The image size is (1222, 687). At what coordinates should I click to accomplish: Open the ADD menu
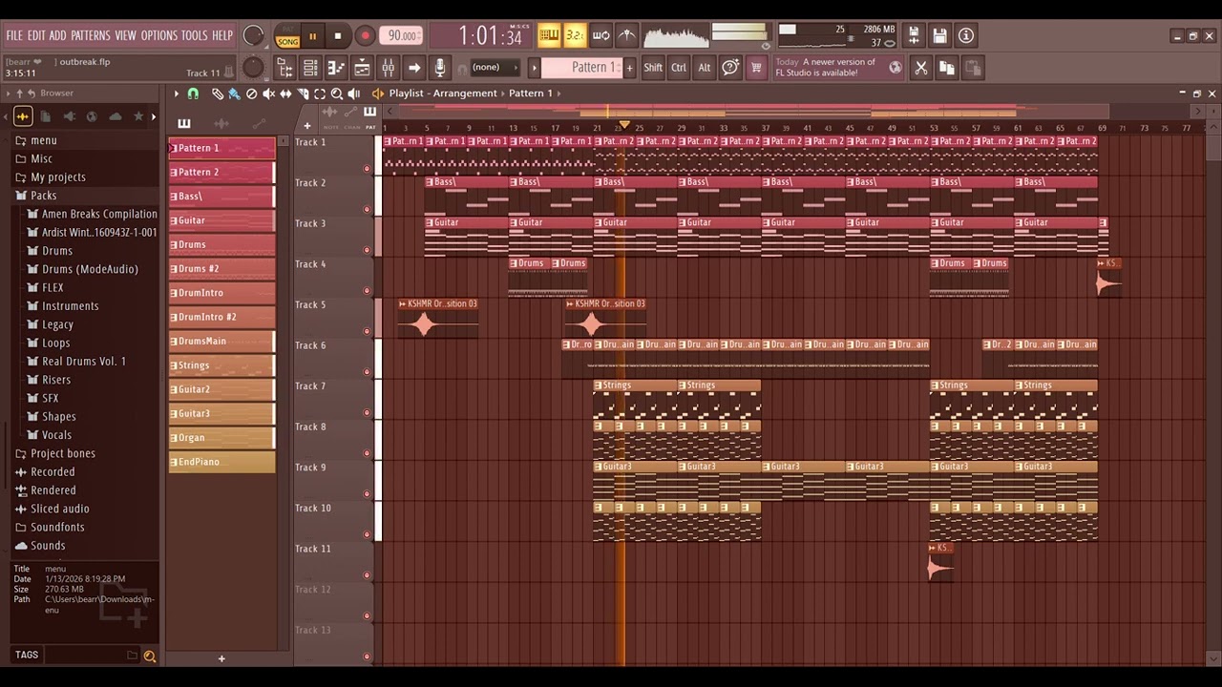point(57,35)
